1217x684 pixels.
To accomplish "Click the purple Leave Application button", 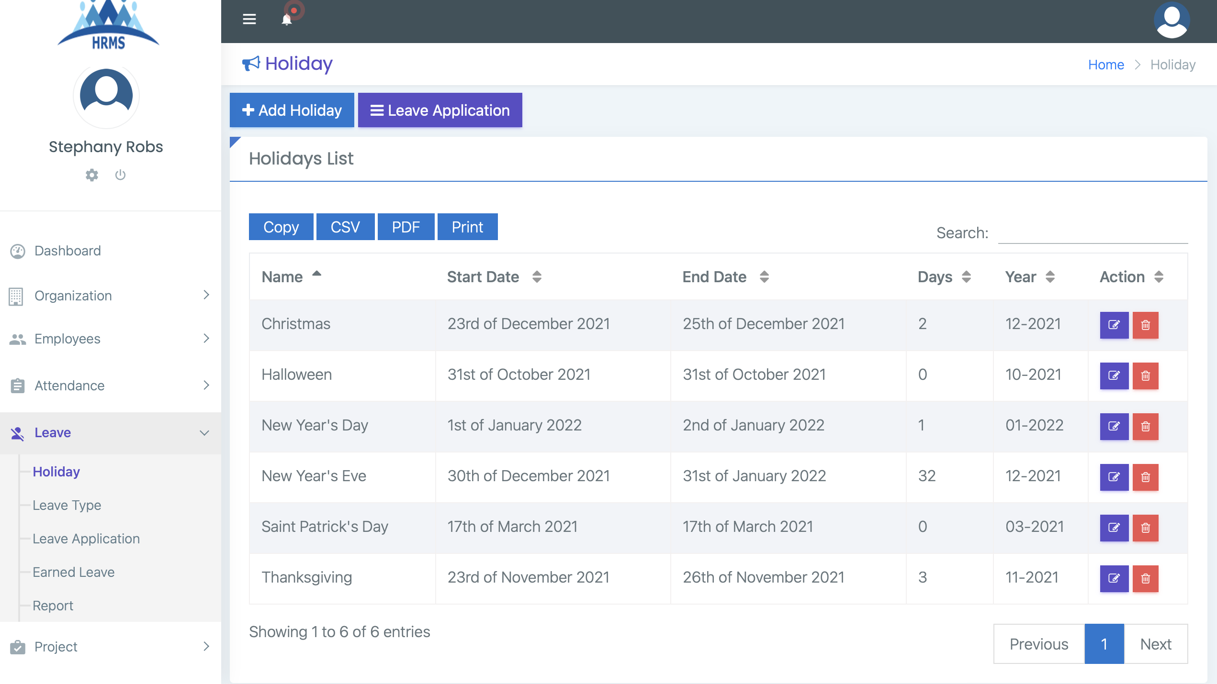I will click(x=440, y=110).
